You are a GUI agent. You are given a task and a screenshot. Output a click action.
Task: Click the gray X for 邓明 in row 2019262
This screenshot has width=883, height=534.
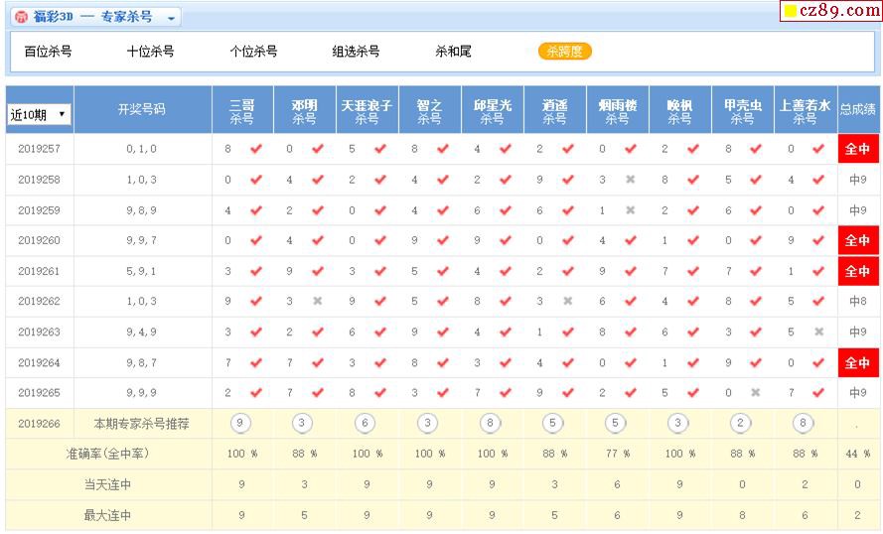(318, 302)
